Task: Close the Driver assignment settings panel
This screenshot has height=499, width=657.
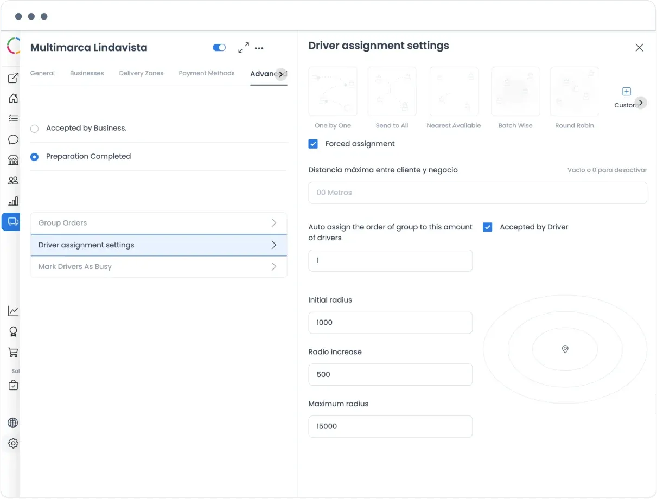Action: point(640,48)
